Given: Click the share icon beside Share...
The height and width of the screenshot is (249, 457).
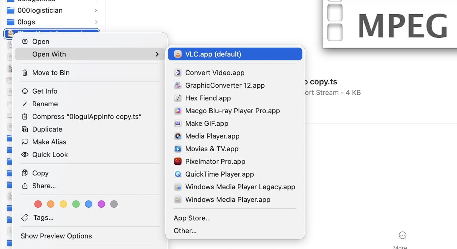Looking at the screenshot, I should pyautogui.click(x=25, y=186).
